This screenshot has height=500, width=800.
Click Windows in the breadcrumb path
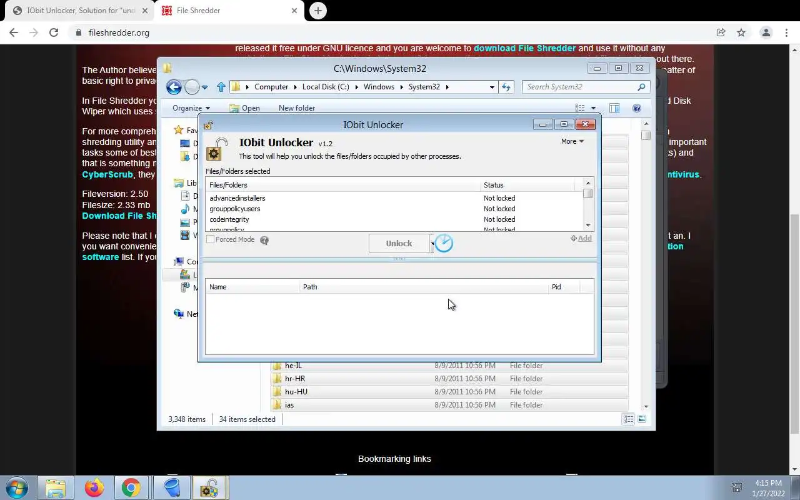[379, 87]
